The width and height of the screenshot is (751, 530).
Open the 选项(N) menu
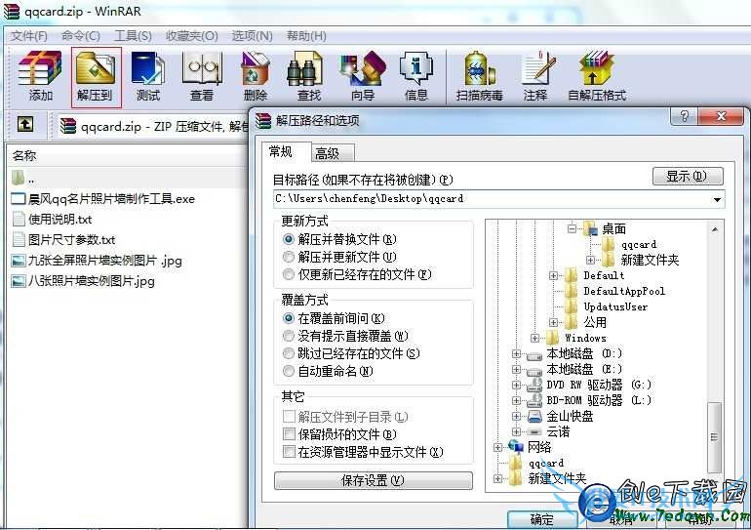point(252,36)
